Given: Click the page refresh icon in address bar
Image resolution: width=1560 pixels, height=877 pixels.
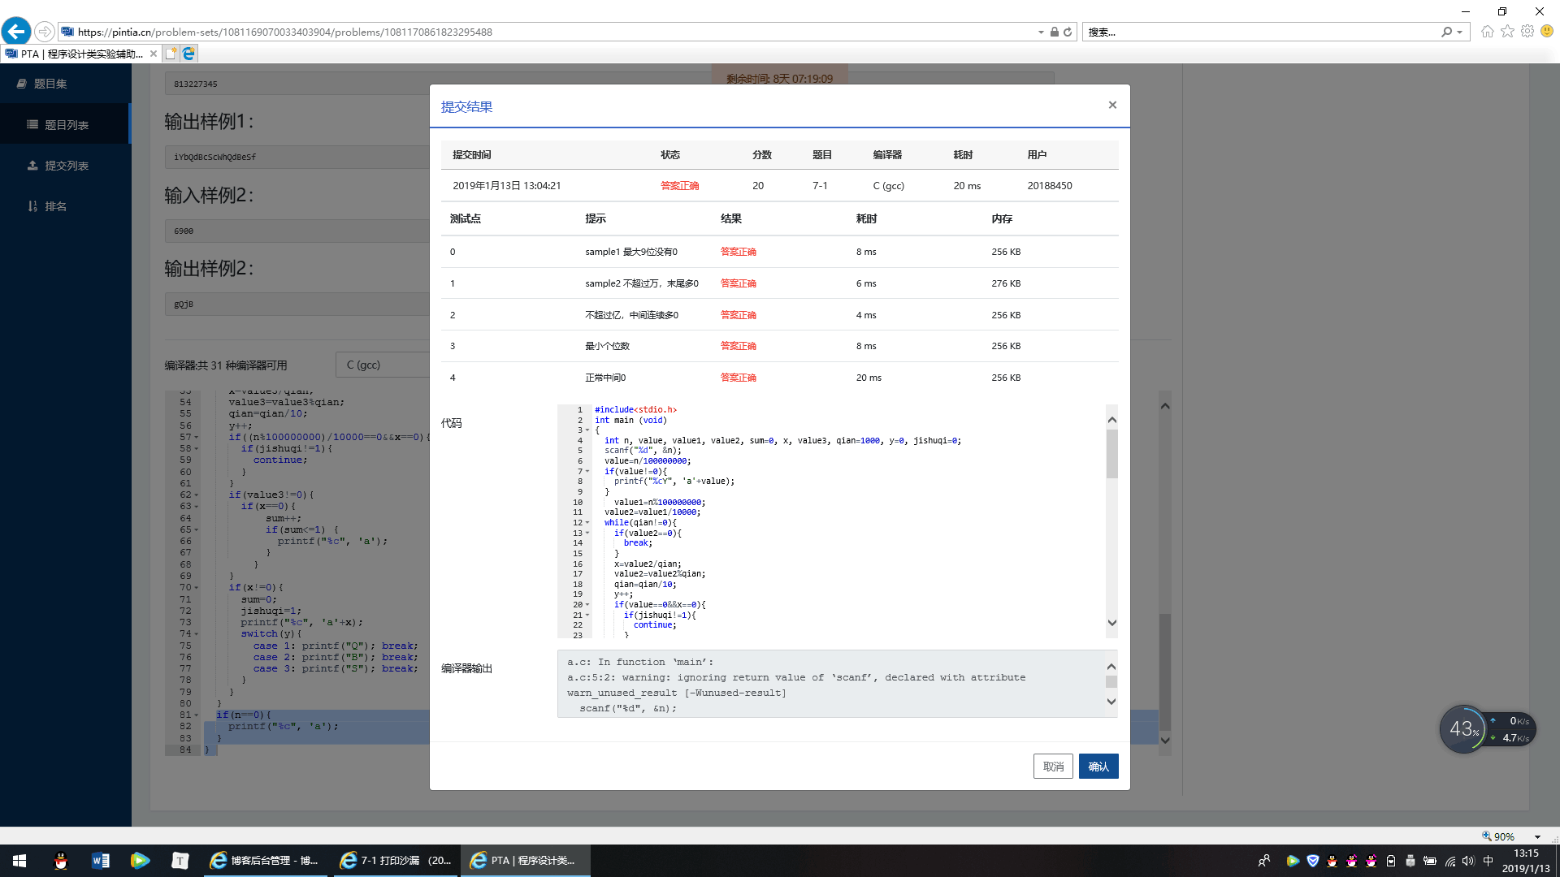Looking at the screenshot, I should (1068, 32).
